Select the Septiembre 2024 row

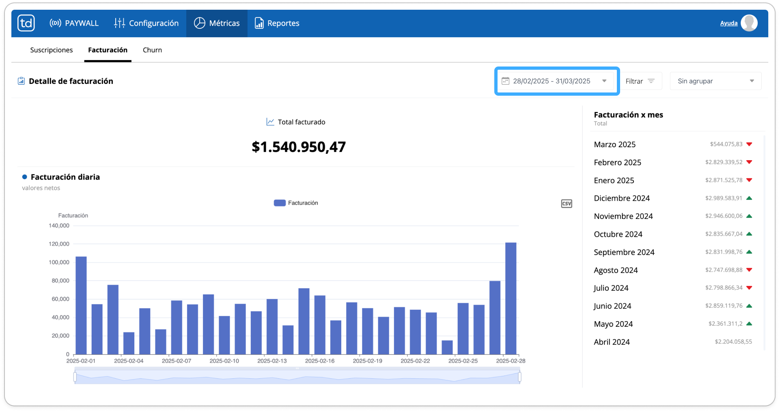coord(673,252)
